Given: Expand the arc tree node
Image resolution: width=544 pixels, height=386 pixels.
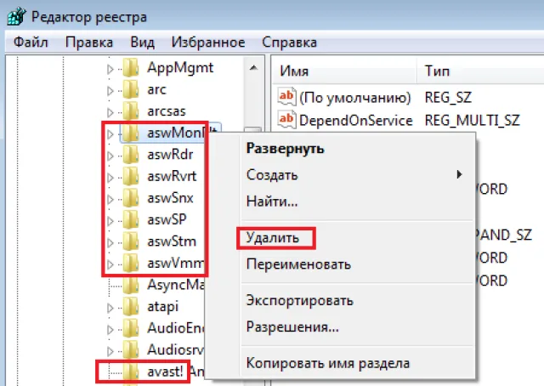Looking at the screenshot, I should click(x=110, y=91).
